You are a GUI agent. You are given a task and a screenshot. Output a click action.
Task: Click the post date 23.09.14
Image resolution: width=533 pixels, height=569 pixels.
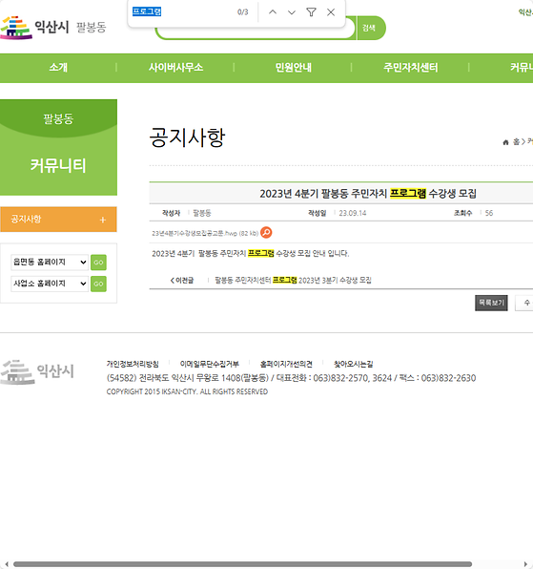pyautogui.click(x=353, y=213)
